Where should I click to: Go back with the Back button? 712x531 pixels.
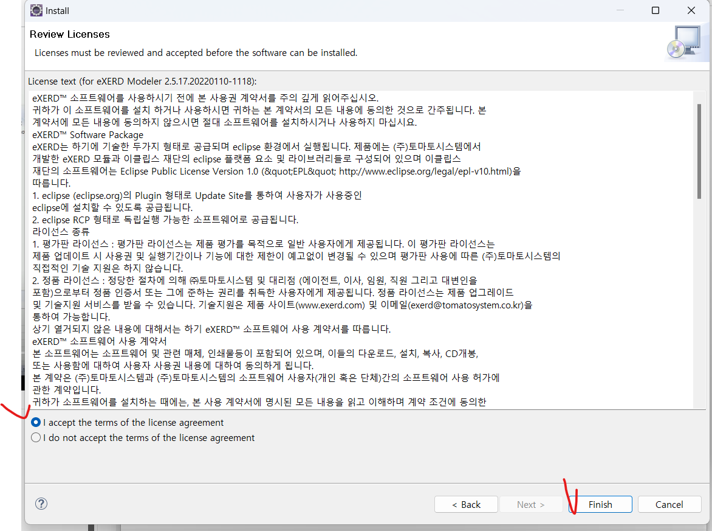466,504
